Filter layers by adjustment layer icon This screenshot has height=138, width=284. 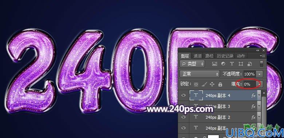coord(223,64)
